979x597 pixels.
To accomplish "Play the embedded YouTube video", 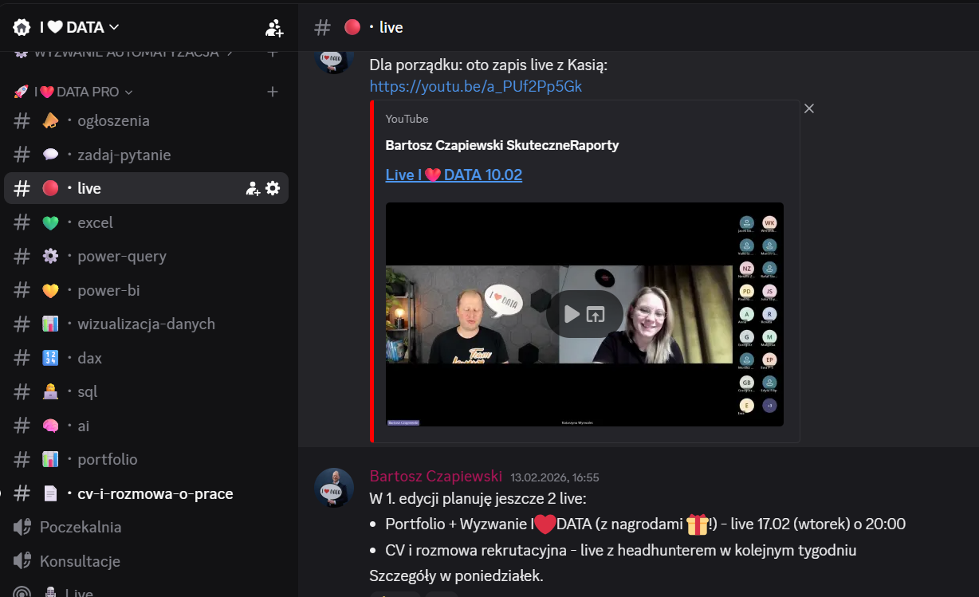I will [572, 314].
